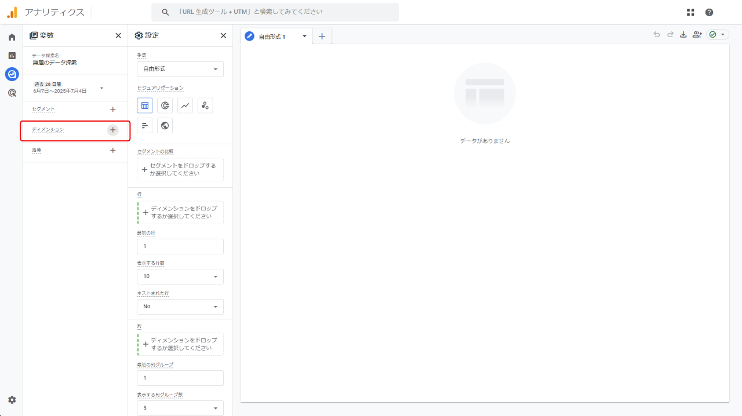Viewport: 742px width, 416px height.
Task: Click the download export icon
Action: pos(683,35)
